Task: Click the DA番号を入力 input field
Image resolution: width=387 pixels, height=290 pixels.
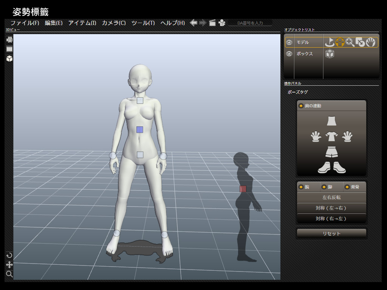Action: coord(250,23)
